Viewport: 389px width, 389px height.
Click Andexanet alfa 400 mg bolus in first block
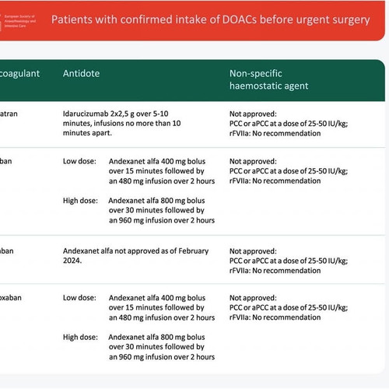click(157, 161)
